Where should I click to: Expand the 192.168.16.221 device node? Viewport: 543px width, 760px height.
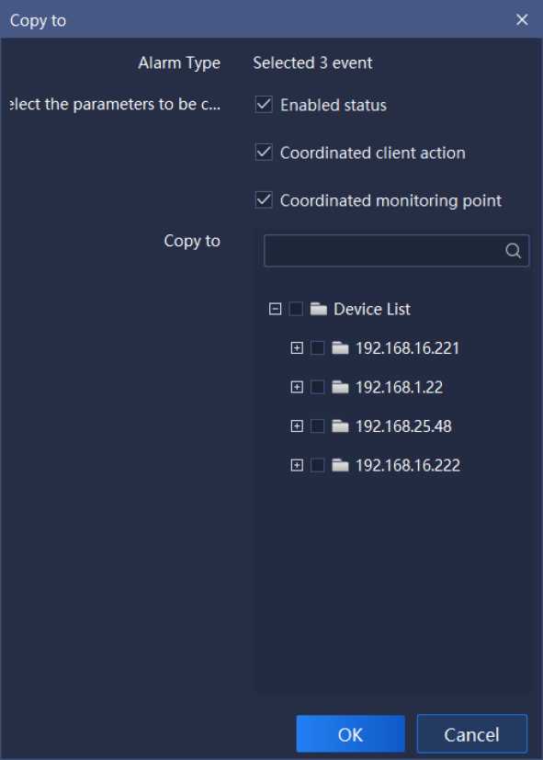297,347
